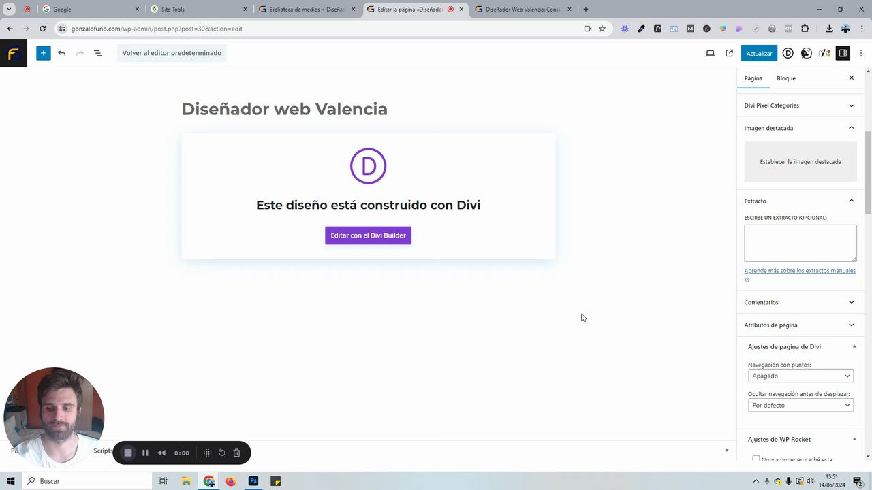This screenshot has width=872, height=490.
Task: Click the page title Diseñador web Valencia
Action: coord(284,109)
